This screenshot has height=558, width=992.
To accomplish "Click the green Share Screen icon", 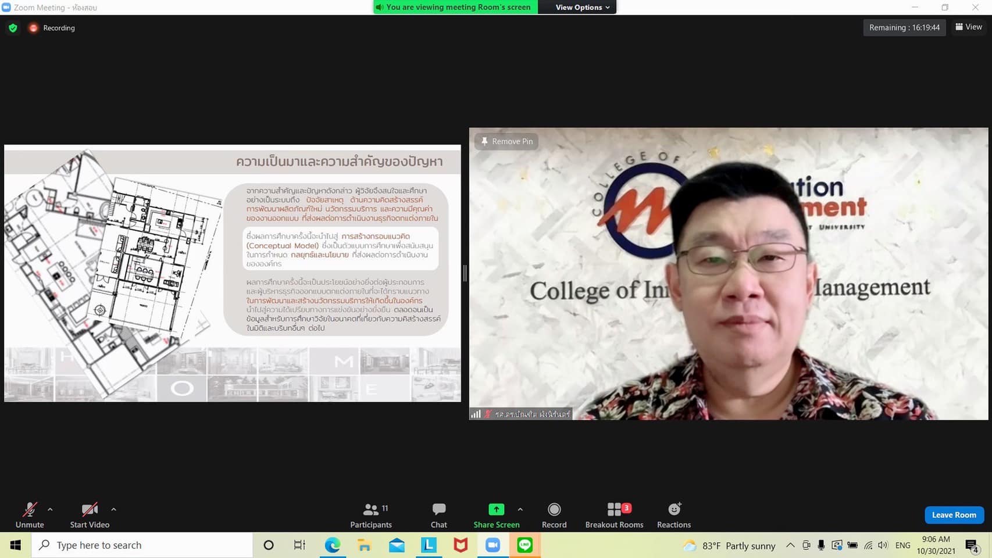I will [x=496, y=510].
